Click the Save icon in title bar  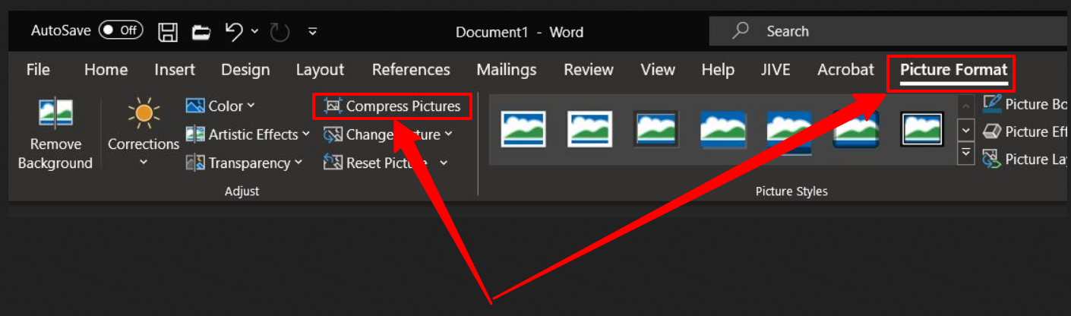[x=168, y=32]
